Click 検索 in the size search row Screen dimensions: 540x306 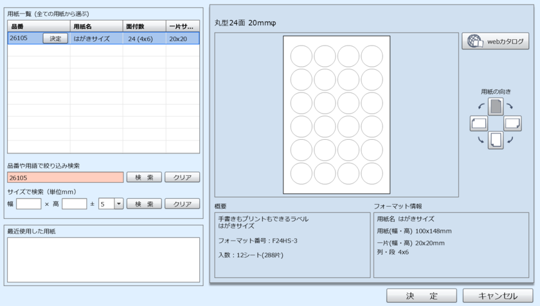[x=143, y=204]
